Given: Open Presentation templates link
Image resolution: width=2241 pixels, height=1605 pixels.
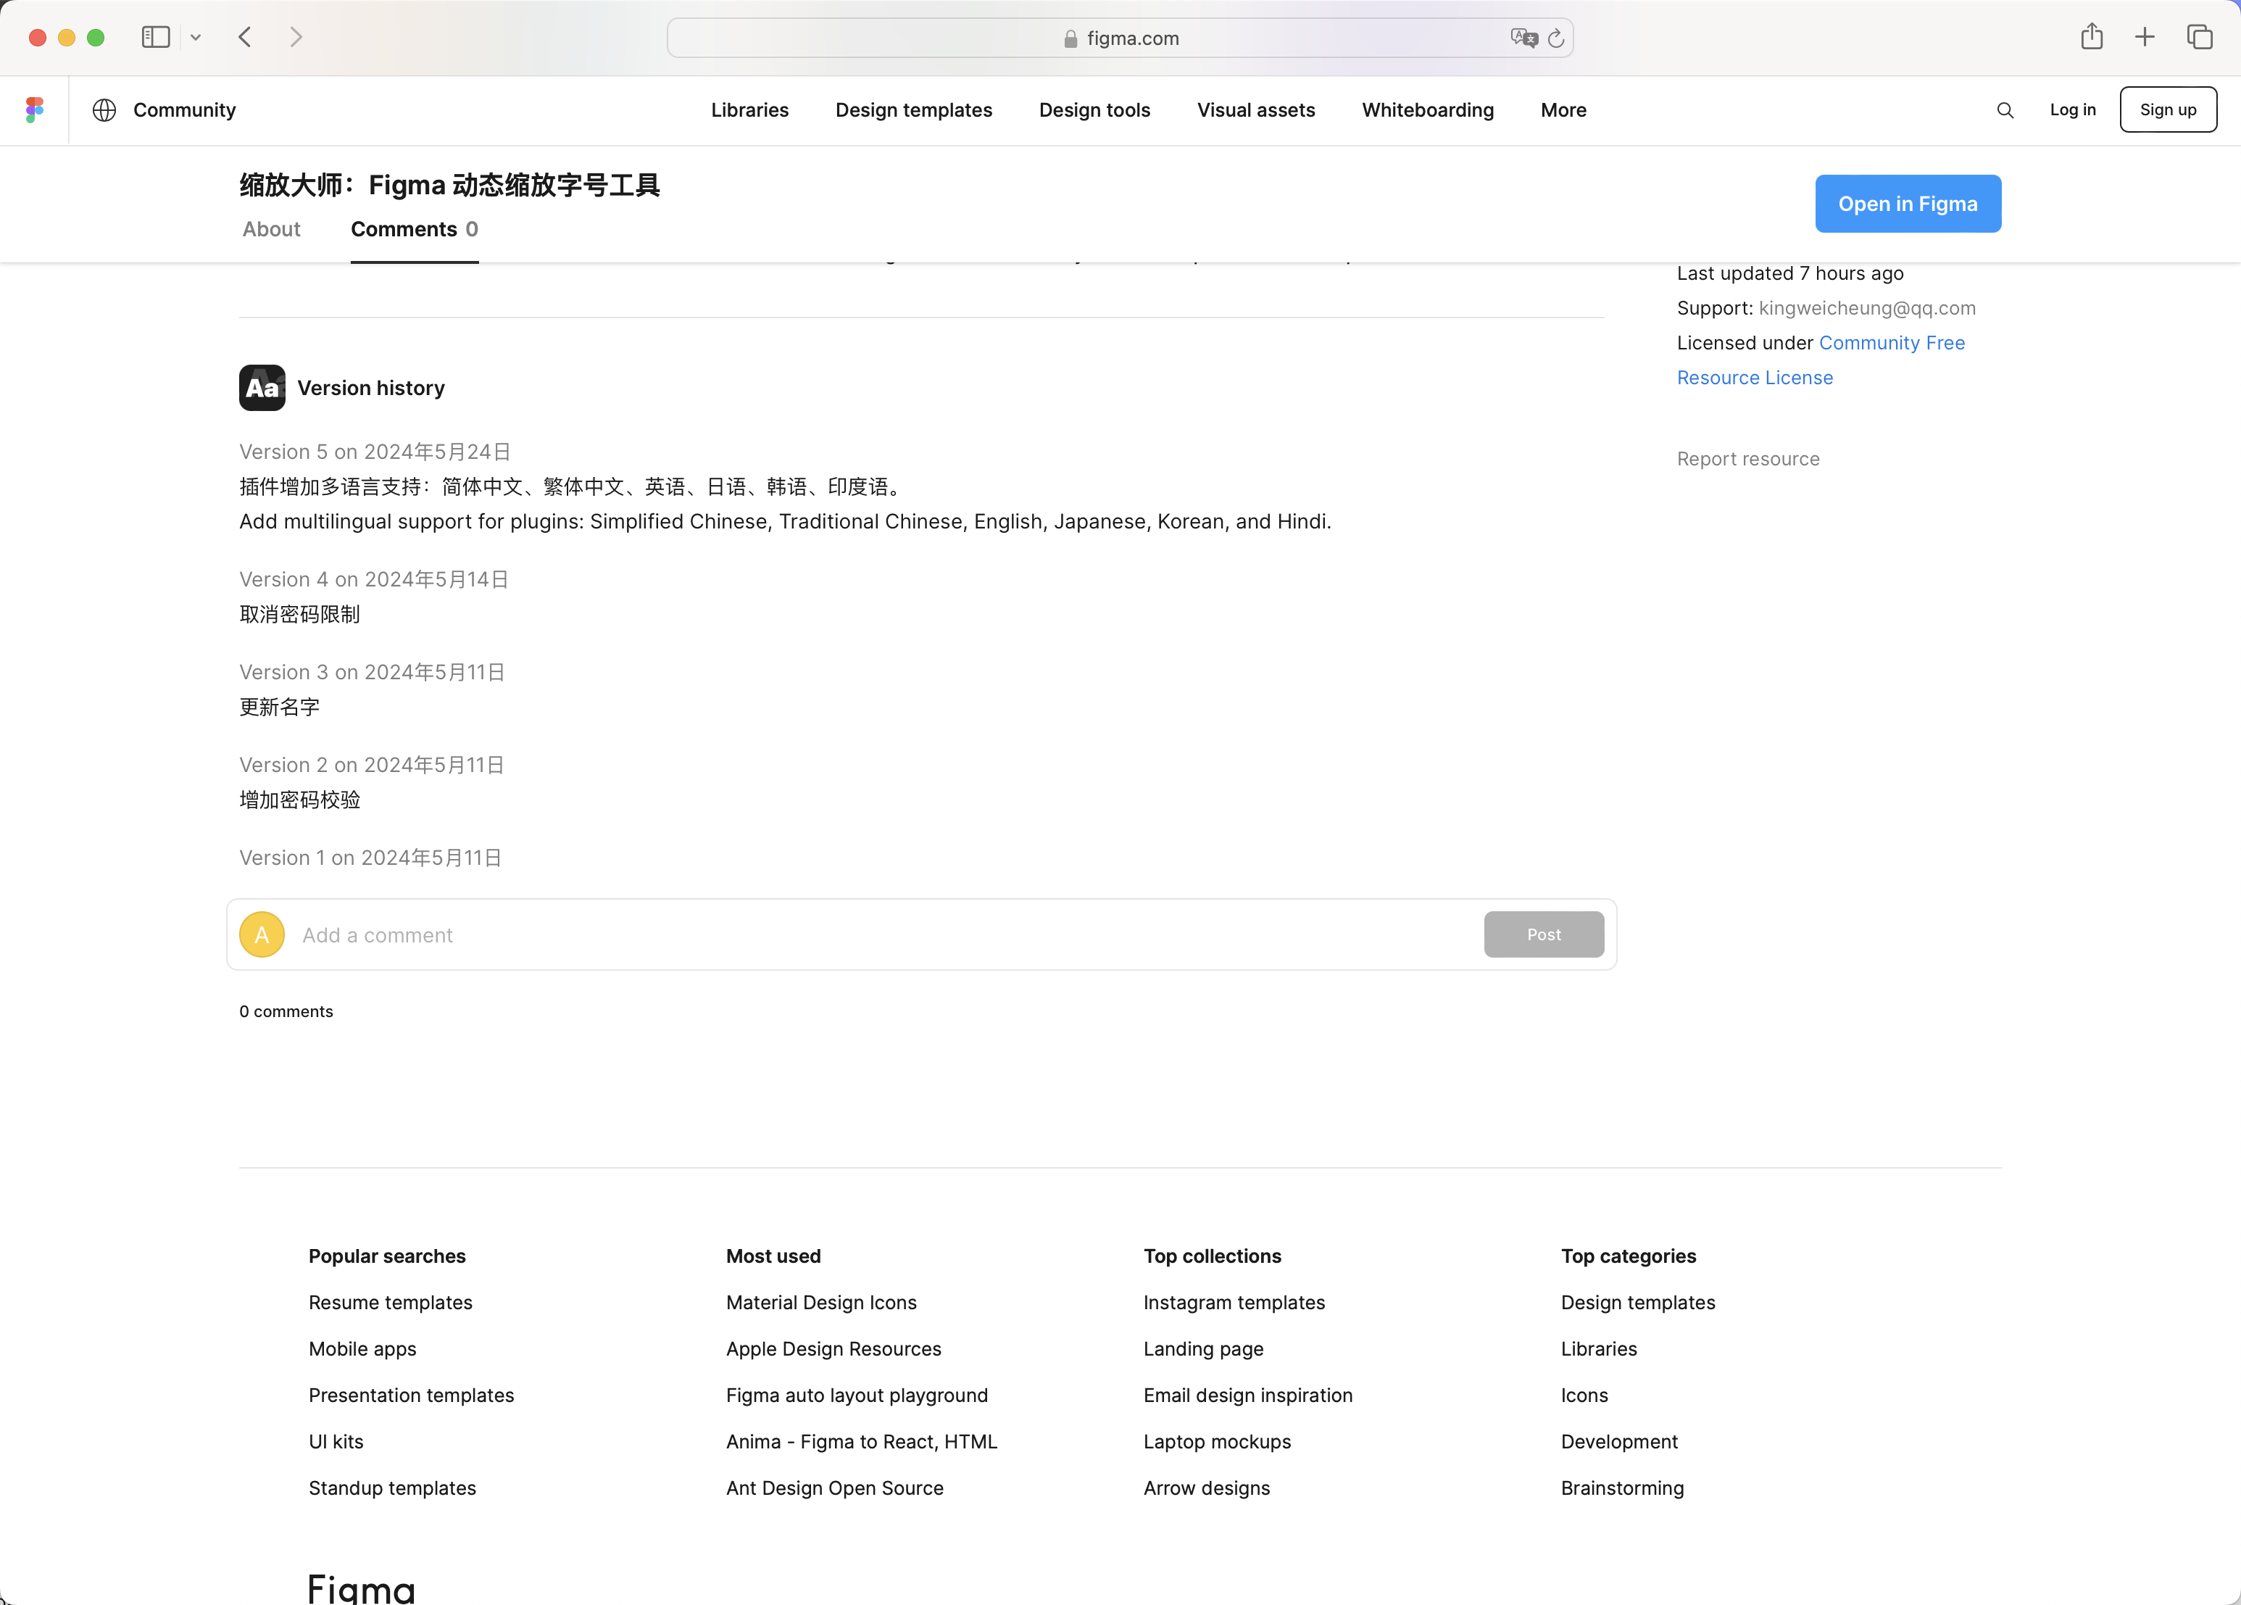Looking at the screenshot, I should pos(411,1395).
